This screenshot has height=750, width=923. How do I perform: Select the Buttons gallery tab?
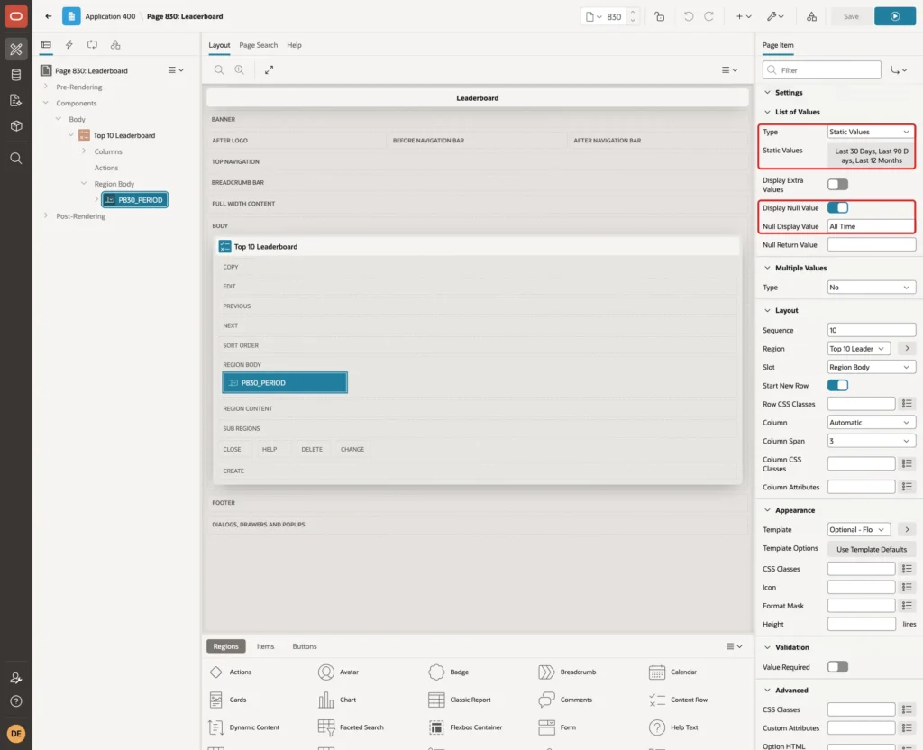[x=305, y=646]
